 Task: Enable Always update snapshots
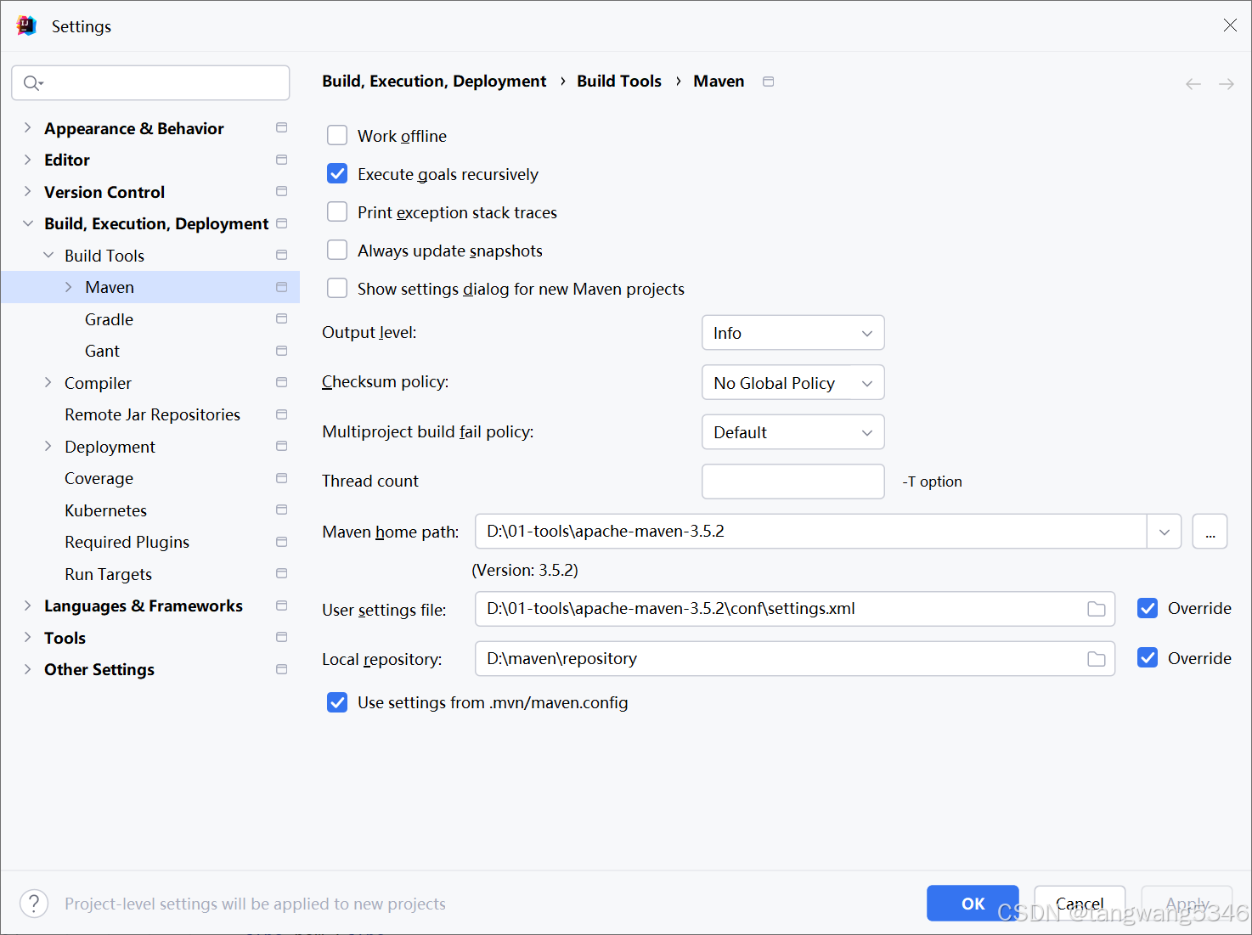point(337,250)
